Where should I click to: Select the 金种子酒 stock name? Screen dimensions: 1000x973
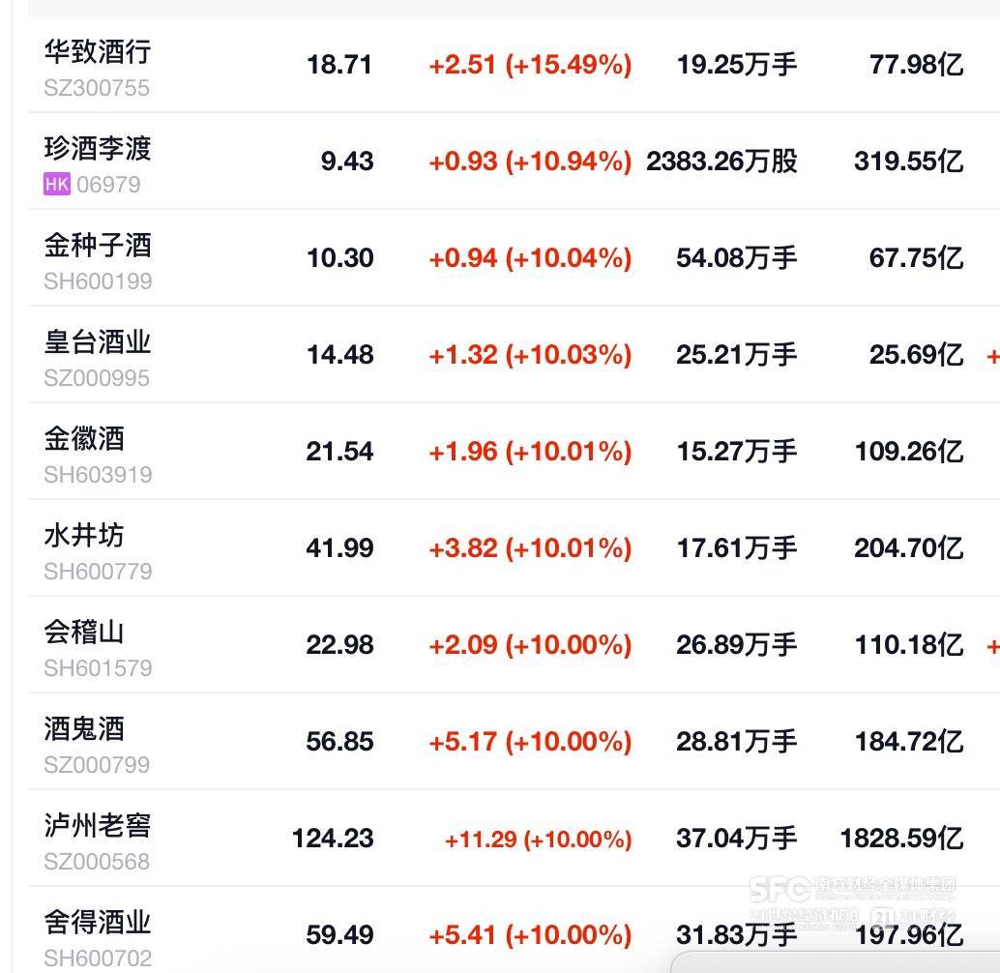(x=98, y=245)
